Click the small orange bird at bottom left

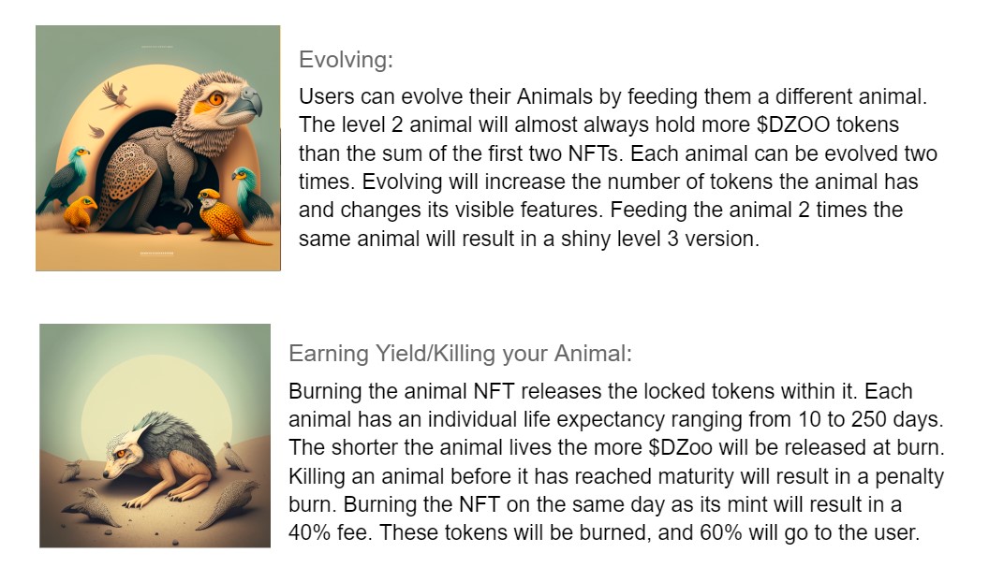(x=79, y=214)
